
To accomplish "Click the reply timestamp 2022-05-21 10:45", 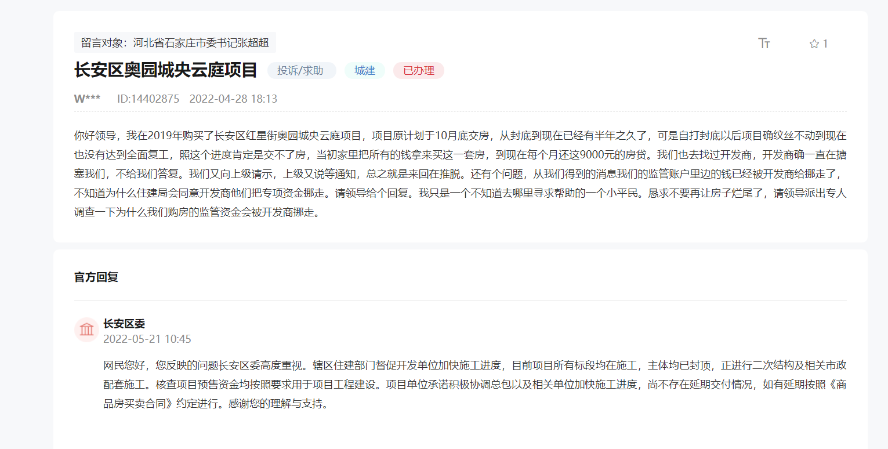I will click(148, 340).
